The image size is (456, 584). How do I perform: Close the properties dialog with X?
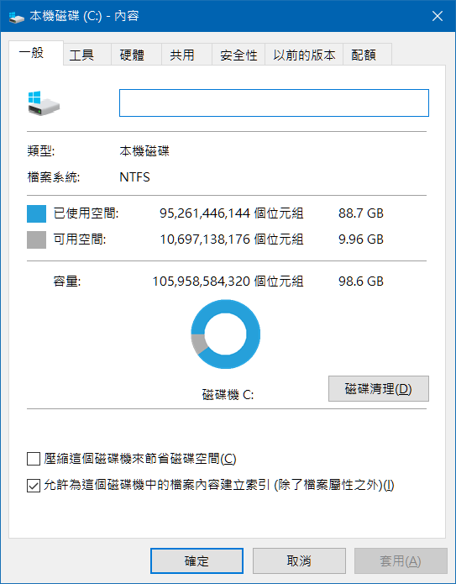coord(438,16)
